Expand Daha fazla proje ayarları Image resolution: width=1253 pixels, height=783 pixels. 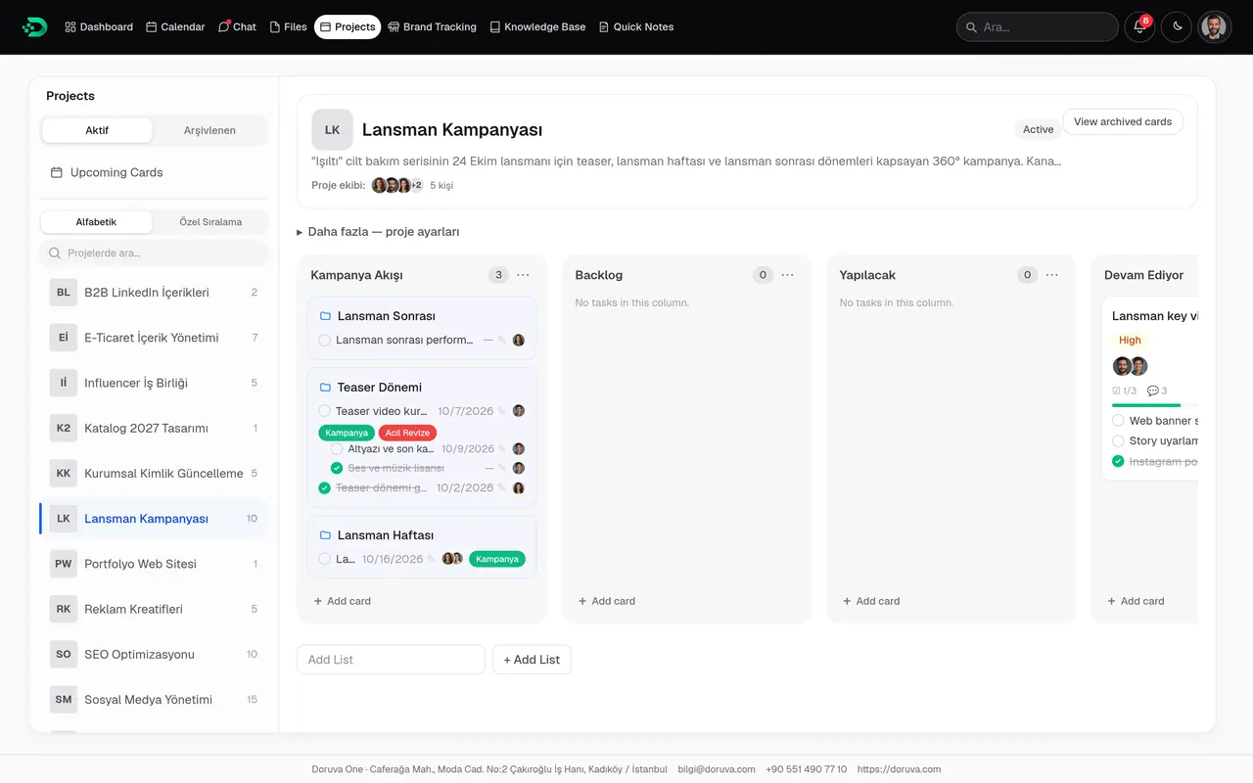[378, 232]
